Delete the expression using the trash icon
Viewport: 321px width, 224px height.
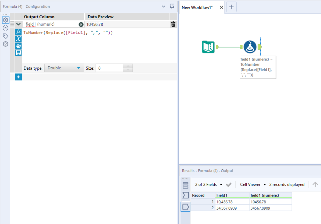pos(173,24)
